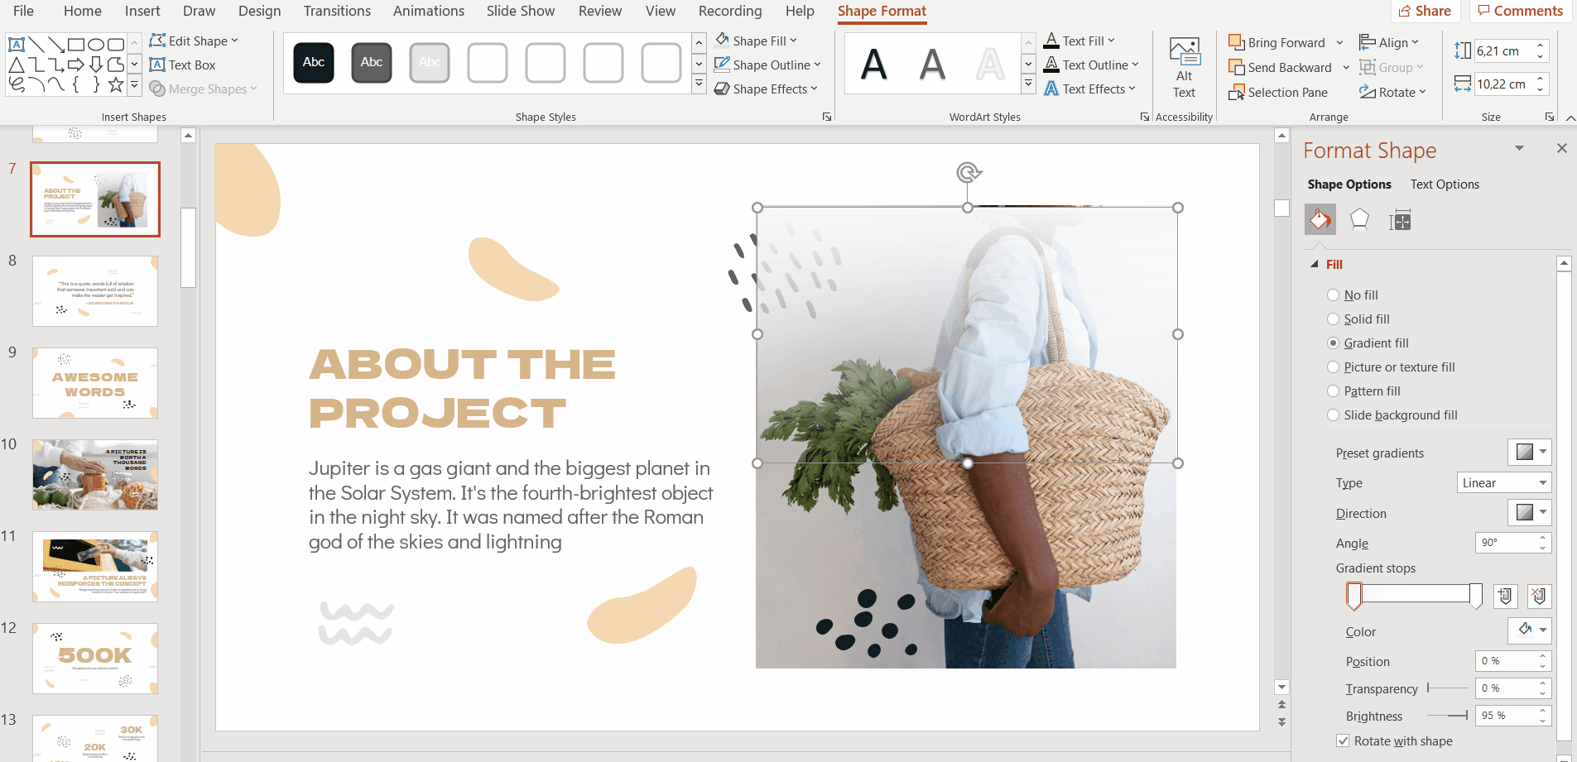Open Text Effects options
Image resolution: width=1577 pixels, height=762 pixels.
tap(1089, 89)
